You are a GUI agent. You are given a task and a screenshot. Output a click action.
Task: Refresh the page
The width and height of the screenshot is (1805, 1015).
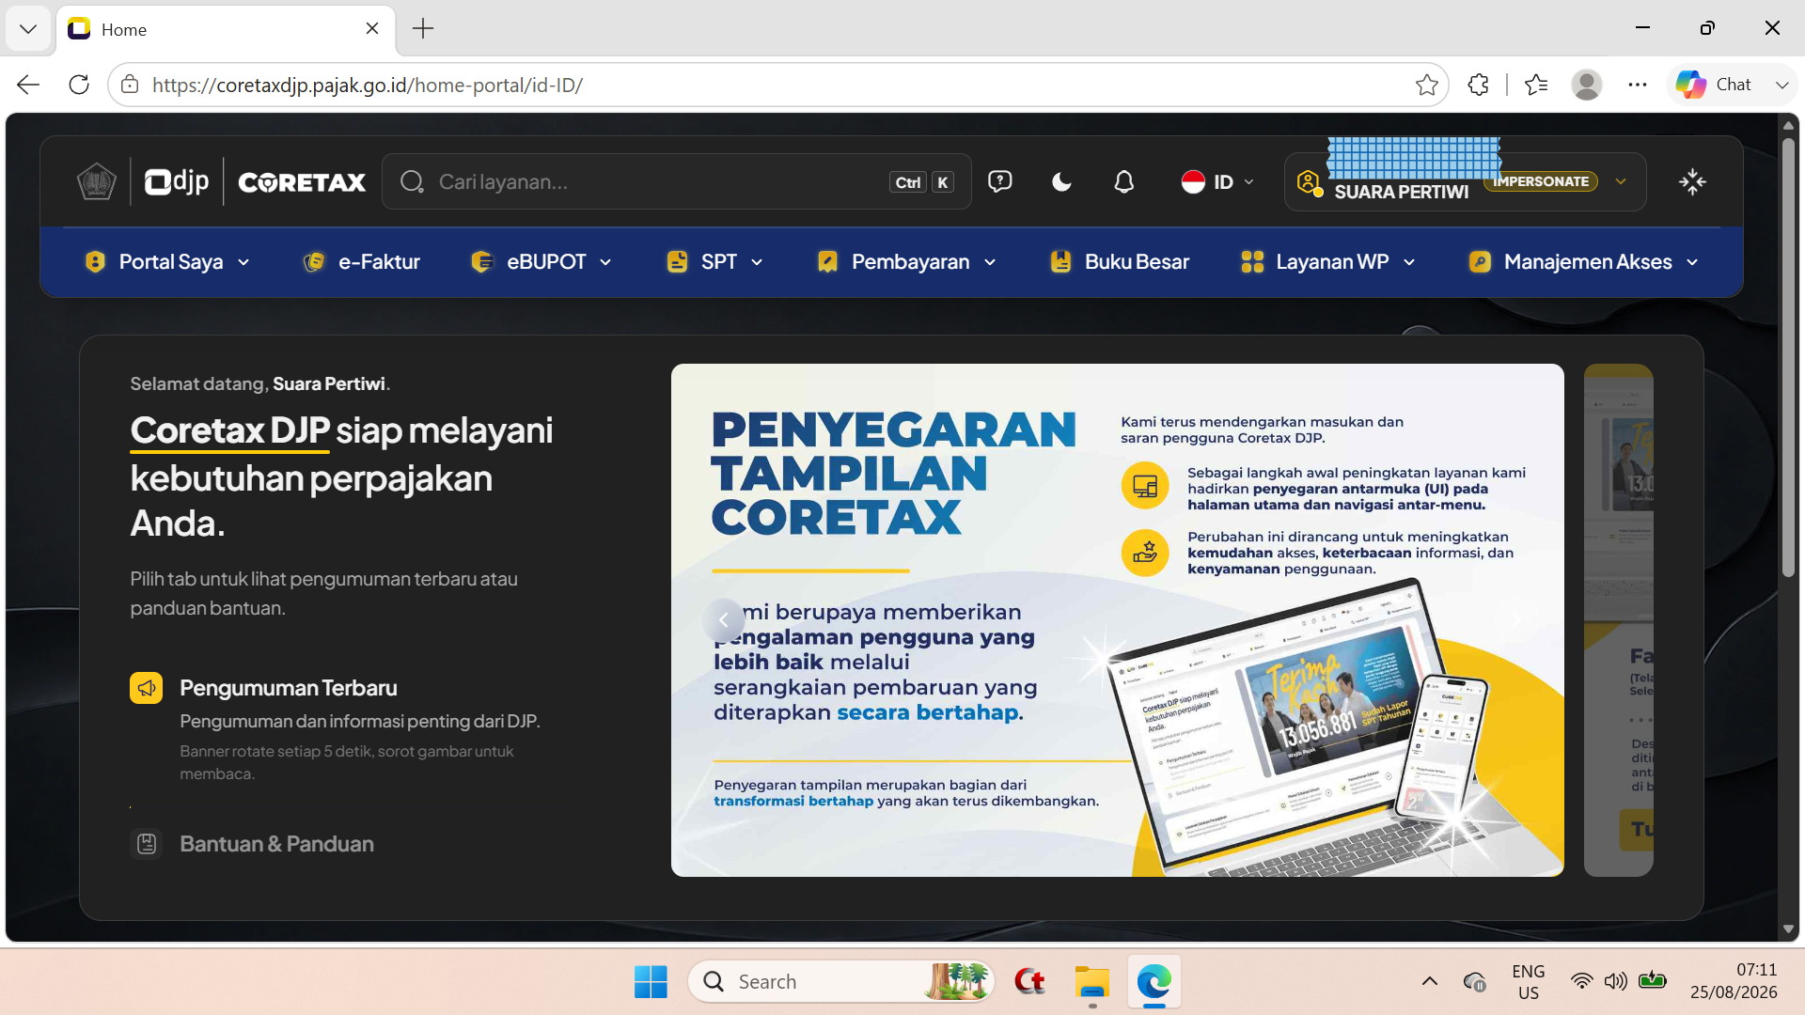[x=79, y=85]
